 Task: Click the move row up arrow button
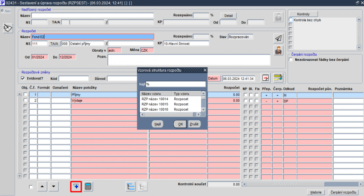point(42,186)
